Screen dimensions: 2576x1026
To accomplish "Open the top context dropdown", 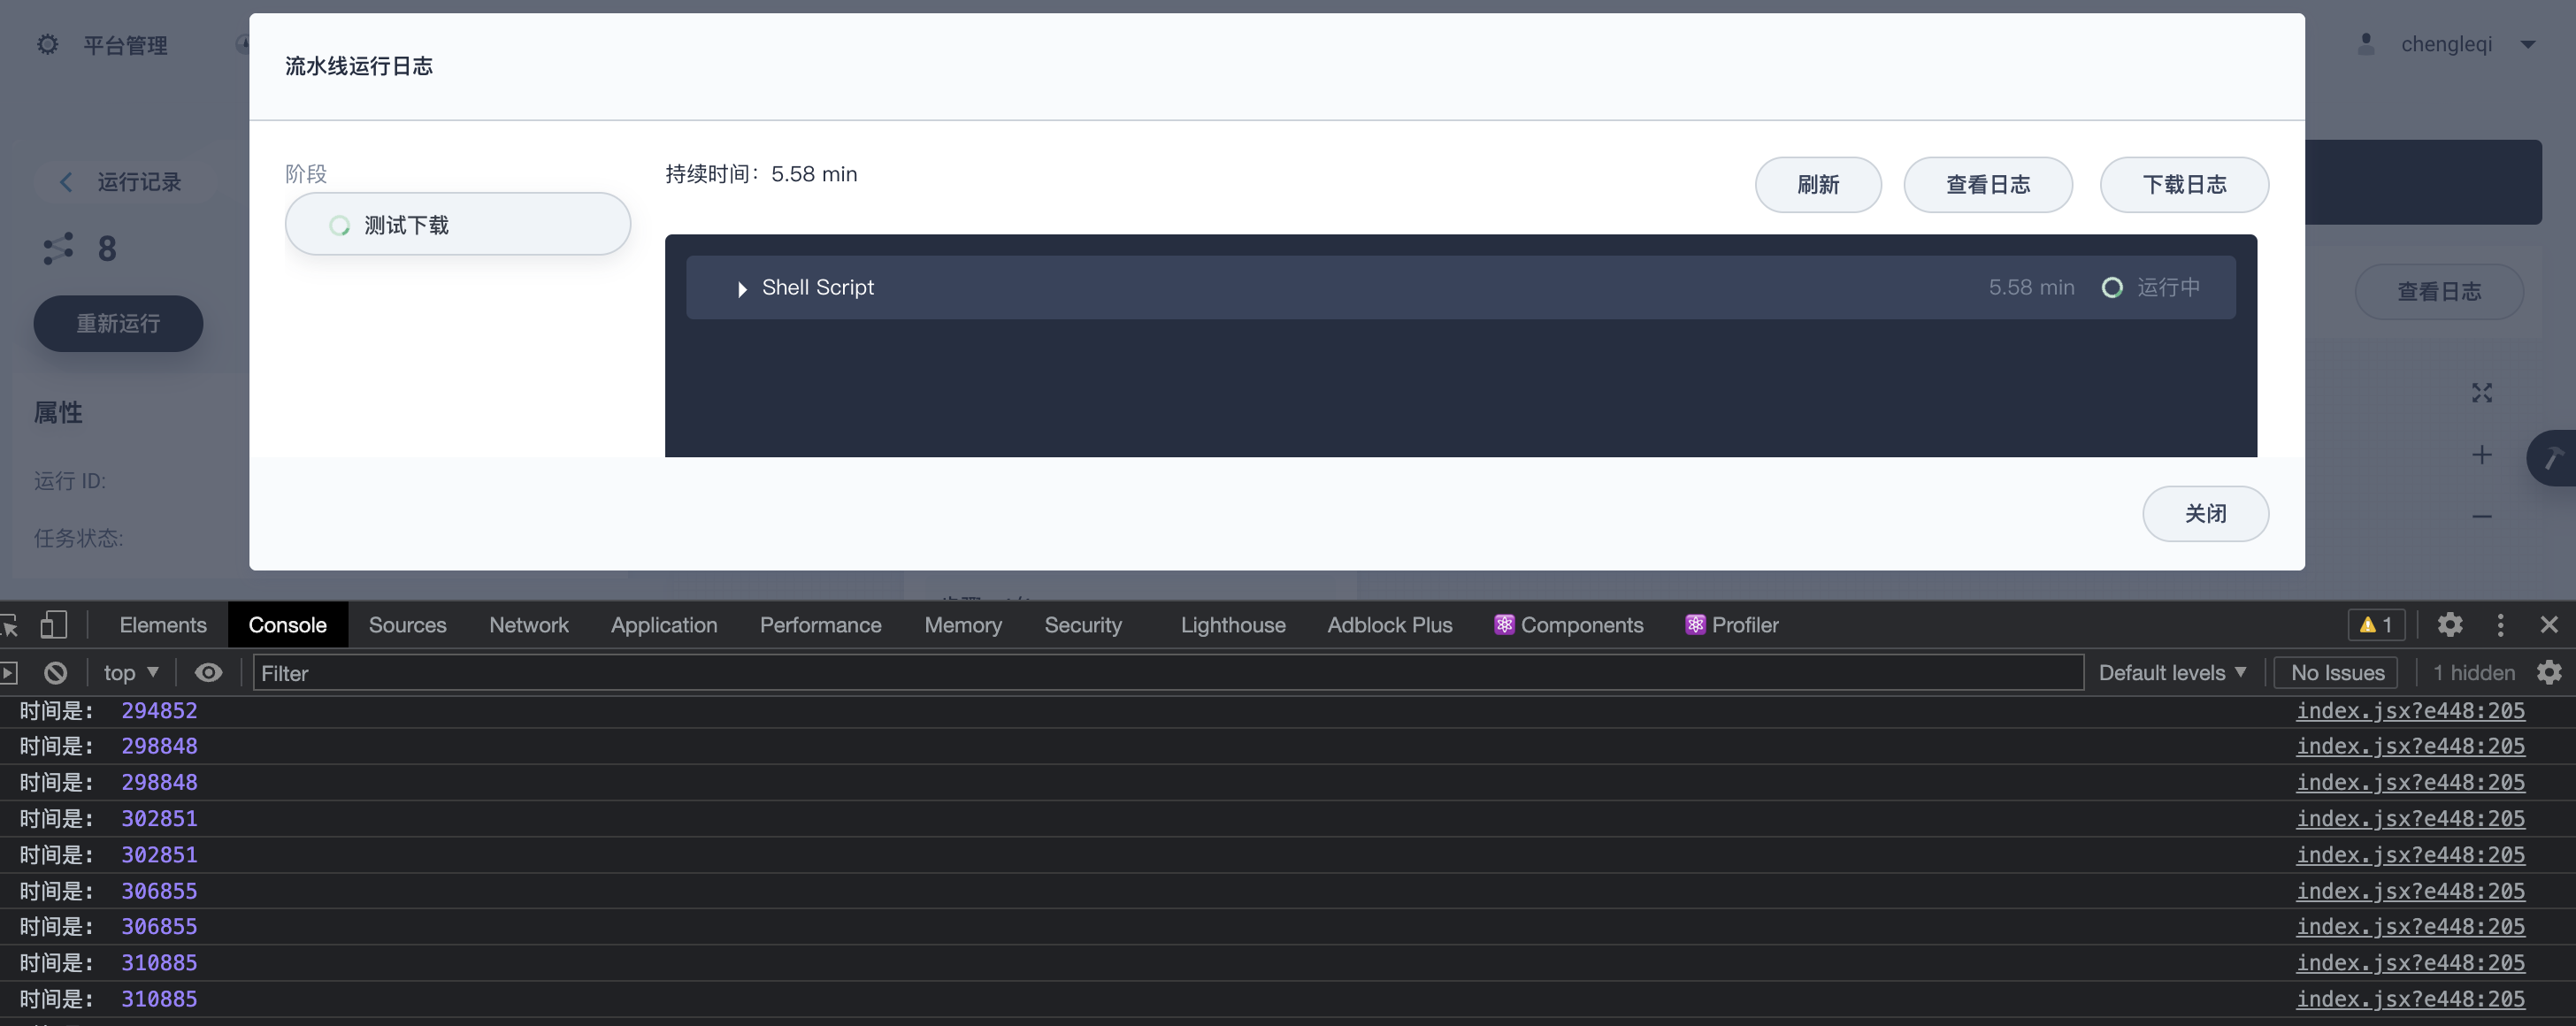I will point(131,673).
